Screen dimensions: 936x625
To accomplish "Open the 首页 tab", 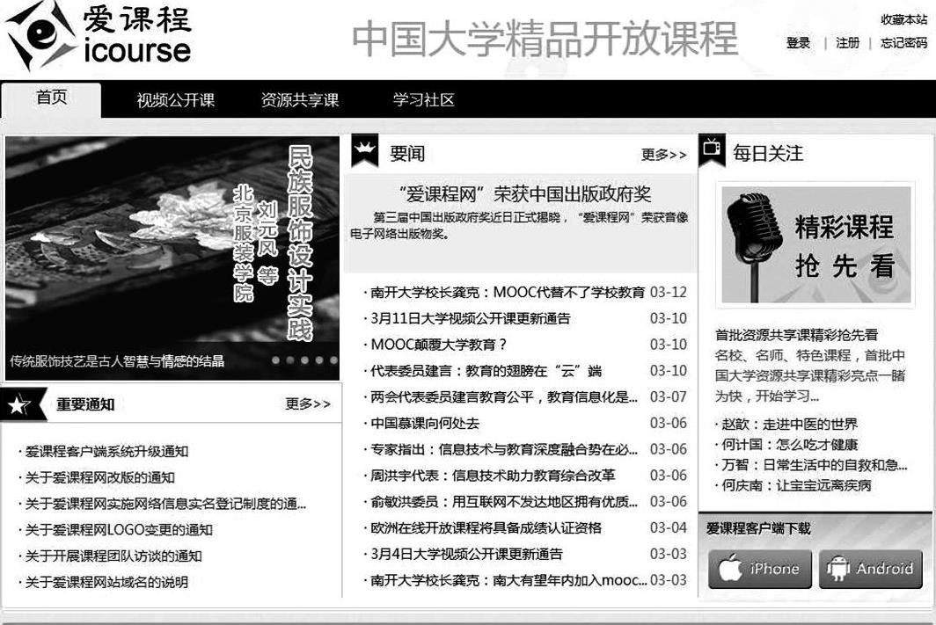I will coord(51,98).
